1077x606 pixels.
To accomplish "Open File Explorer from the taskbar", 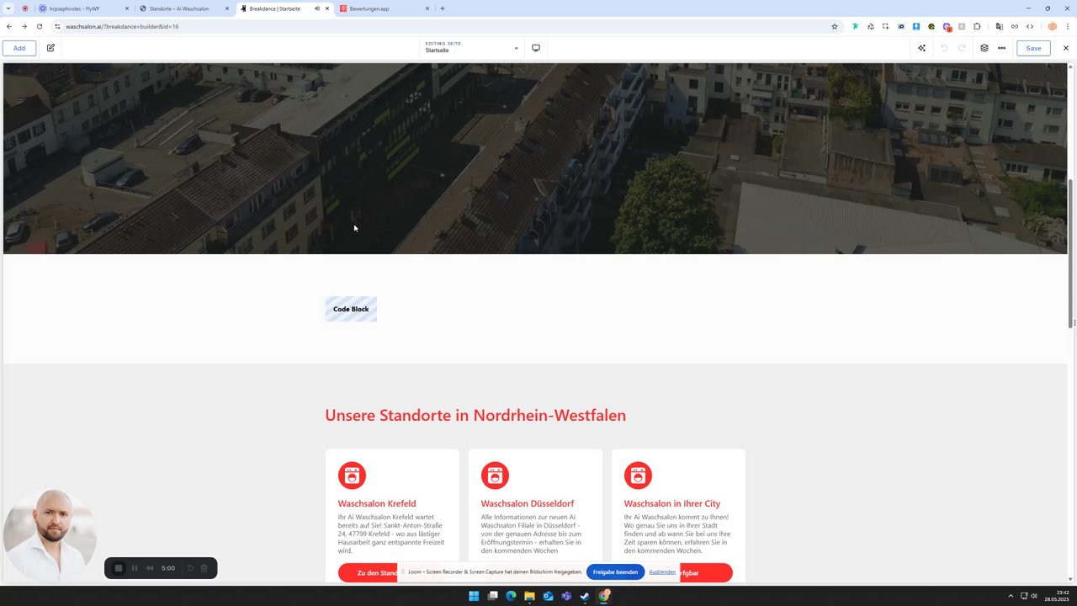I will (529, 596).
